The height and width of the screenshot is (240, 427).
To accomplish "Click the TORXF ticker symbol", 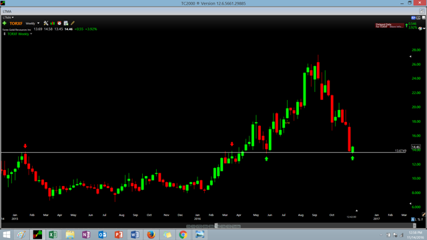I will coord(16,23).
